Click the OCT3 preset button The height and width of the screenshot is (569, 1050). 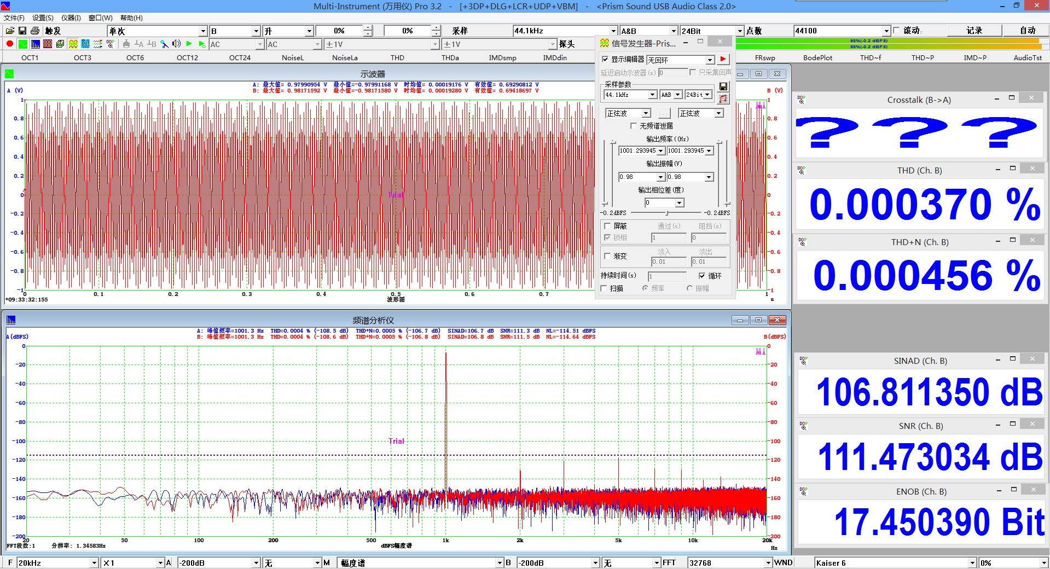click(x=83, y=57)
